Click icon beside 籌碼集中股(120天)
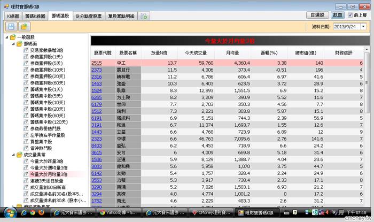This screenshot has width=374, height=222. coord(26,122)
